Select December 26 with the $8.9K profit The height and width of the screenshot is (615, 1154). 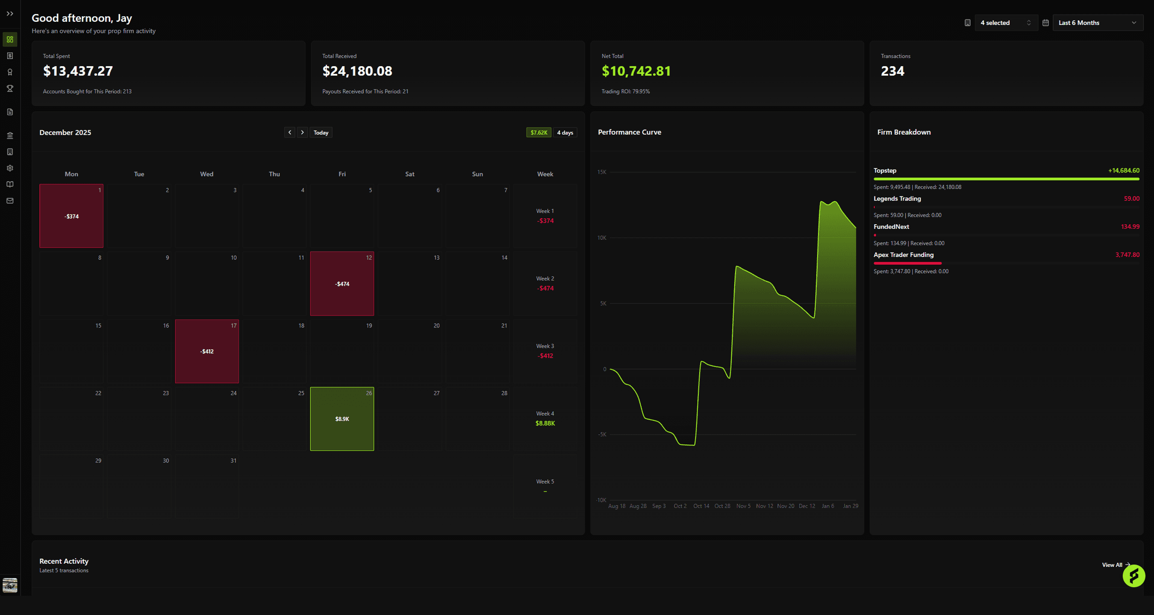click(x=342, y=419)
